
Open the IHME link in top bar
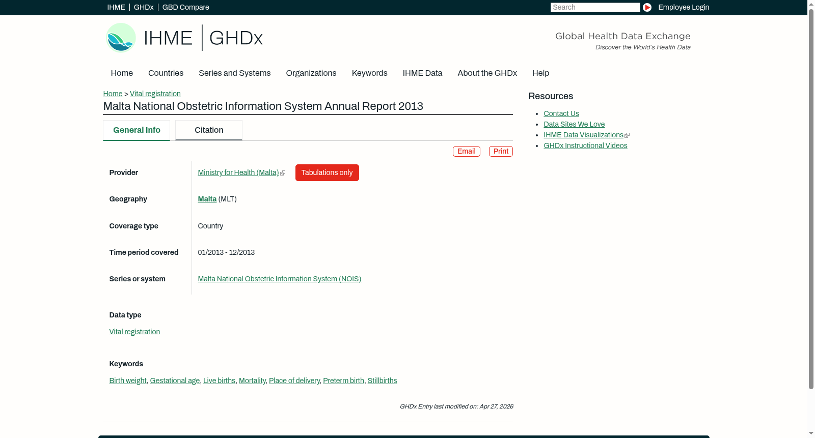tap(116, 7)
